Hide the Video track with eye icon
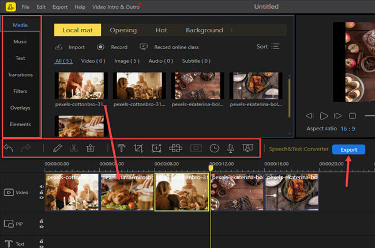Image resolution: width=375 pixels, height=248 pixels. (42, 198)
